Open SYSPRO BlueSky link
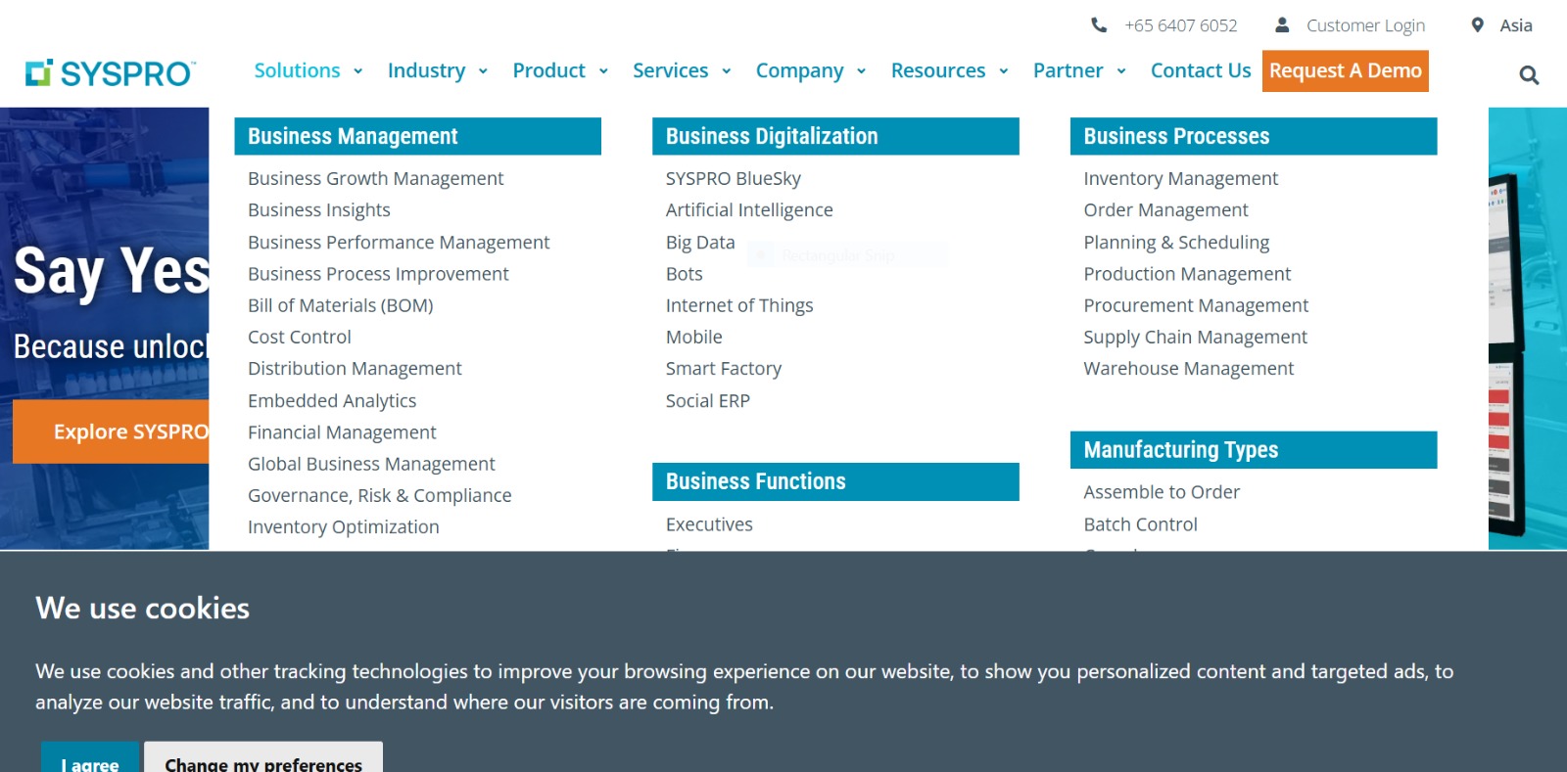 coord(734,178)
